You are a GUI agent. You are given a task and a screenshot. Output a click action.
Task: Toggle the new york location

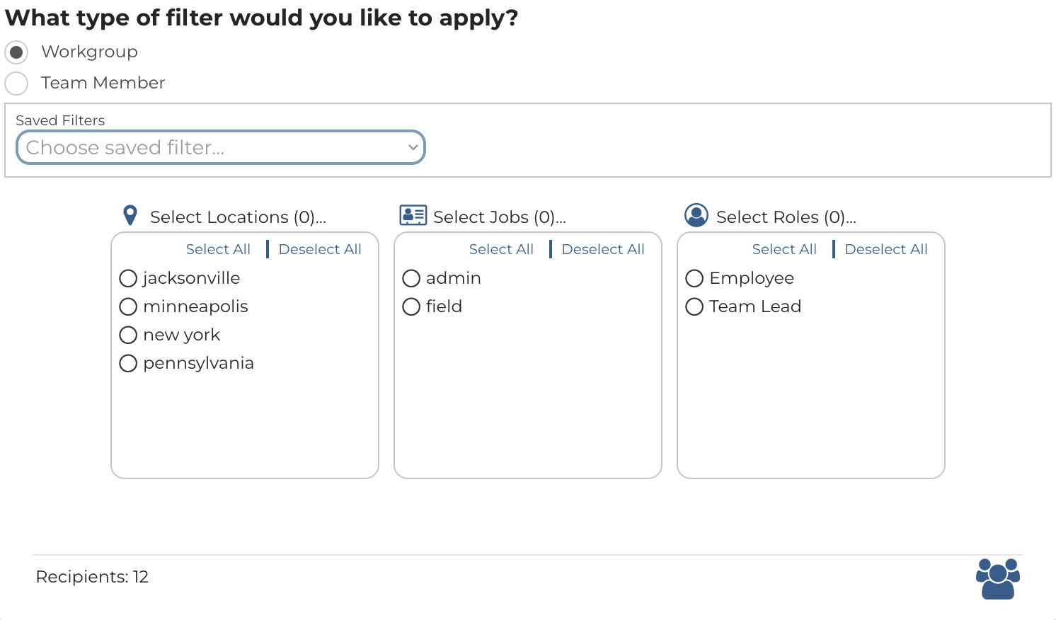[128, 335]
